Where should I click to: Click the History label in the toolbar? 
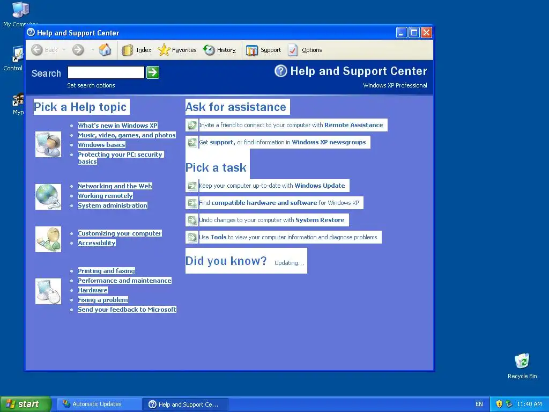[x=226, y=50]
